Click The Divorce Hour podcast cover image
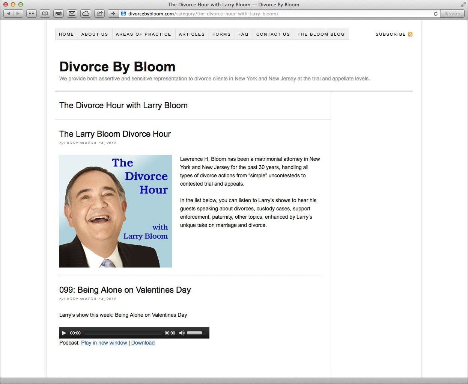The image size is (468, 384). coord(116,211)
